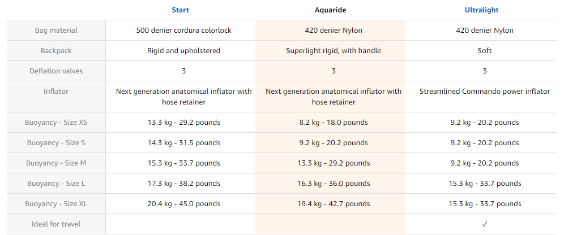Viewport: 564px width, 235px height.
Task: Click the Streamlined Commando power inflator cell
Action: pos(485,92)
